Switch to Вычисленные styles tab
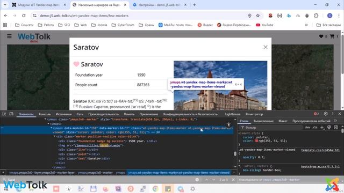The image size is (344, 193). (x=263, y=121)
